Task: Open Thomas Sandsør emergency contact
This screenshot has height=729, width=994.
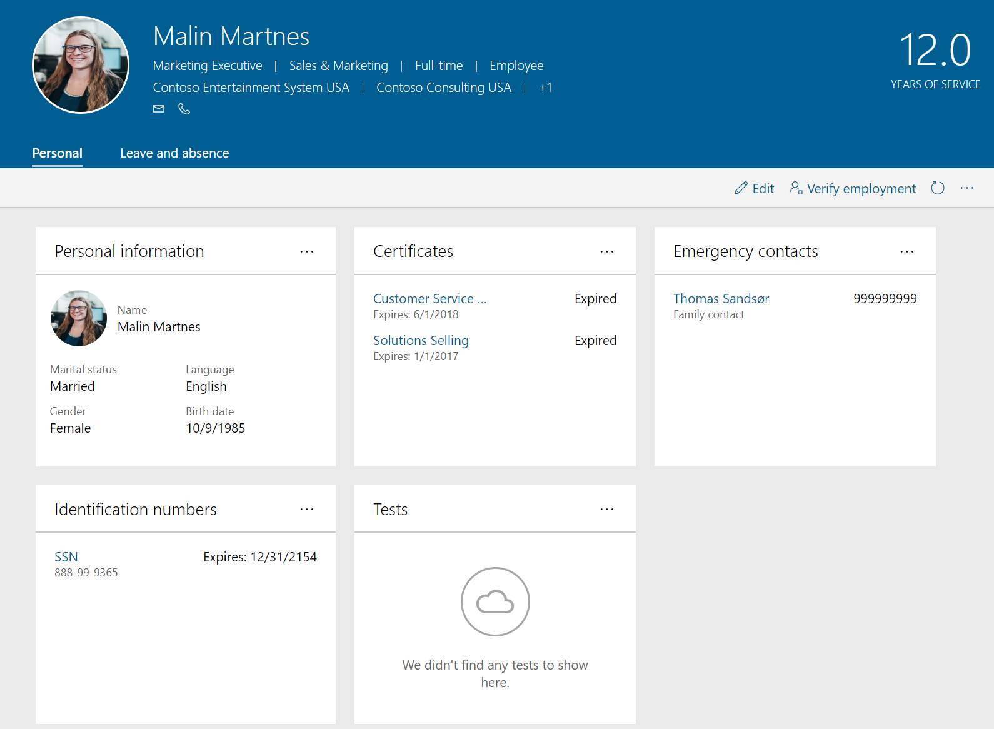Action: coord(721,299)
